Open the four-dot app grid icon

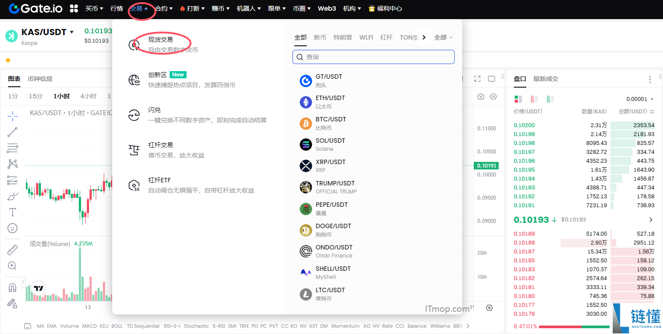click(x=74, y=8)
